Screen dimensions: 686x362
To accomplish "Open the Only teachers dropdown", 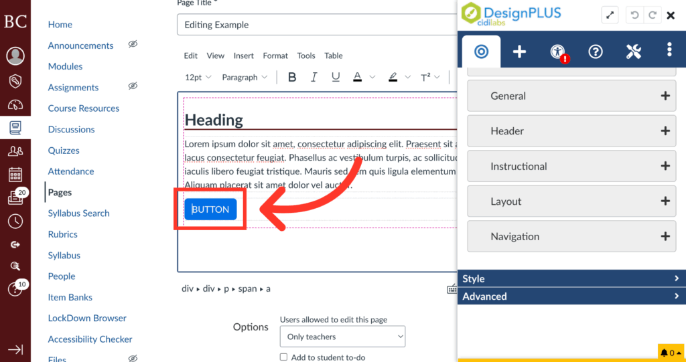I will [x=342, y=337].
